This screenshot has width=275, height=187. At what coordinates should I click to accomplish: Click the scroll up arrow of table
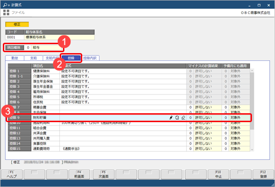pos(252,70)
